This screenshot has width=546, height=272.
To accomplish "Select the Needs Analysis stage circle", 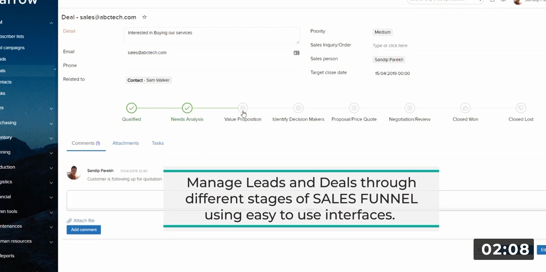I will click(x=187, y=108).
